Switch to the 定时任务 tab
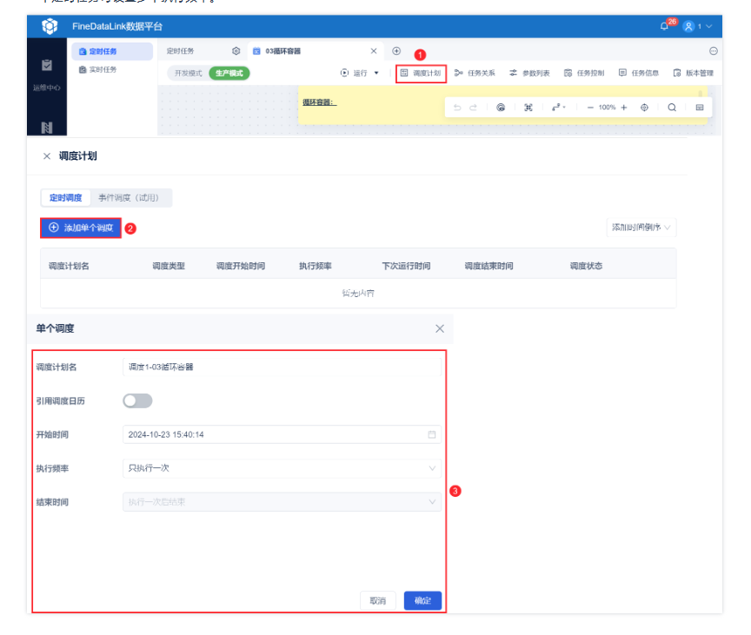This screenshot has height=635, width=751. [180, 51]
